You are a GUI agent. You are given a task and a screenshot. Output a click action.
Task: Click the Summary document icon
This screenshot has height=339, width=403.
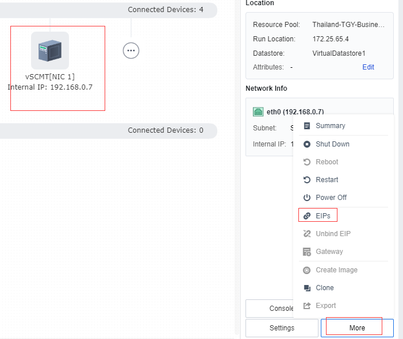[x=306, y=126]
